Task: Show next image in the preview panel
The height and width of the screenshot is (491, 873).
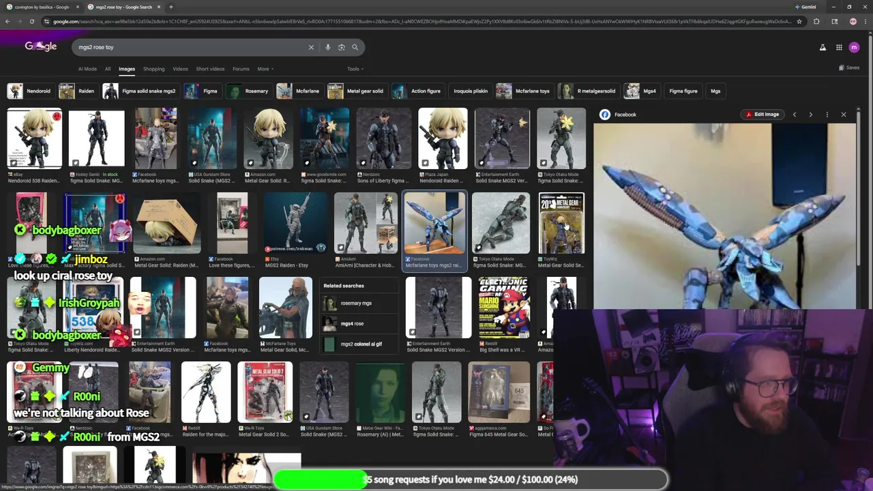Action: pos(811,115)
